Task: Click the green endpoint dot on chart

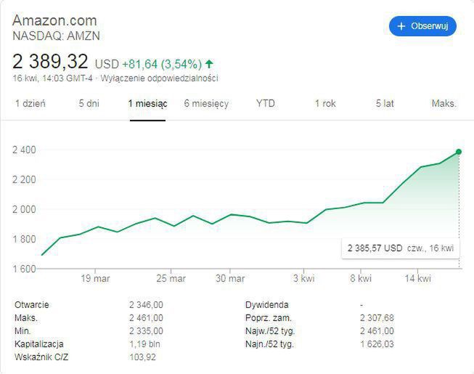Action: click(459, 152)
